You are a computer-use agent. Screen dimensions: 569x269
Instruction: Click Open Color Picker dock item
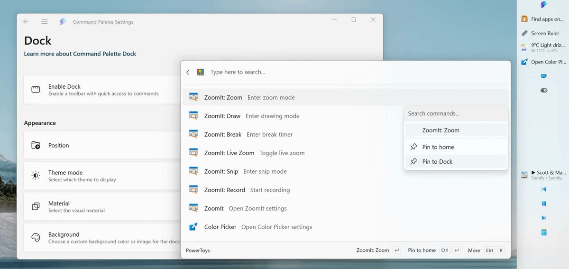543,62
